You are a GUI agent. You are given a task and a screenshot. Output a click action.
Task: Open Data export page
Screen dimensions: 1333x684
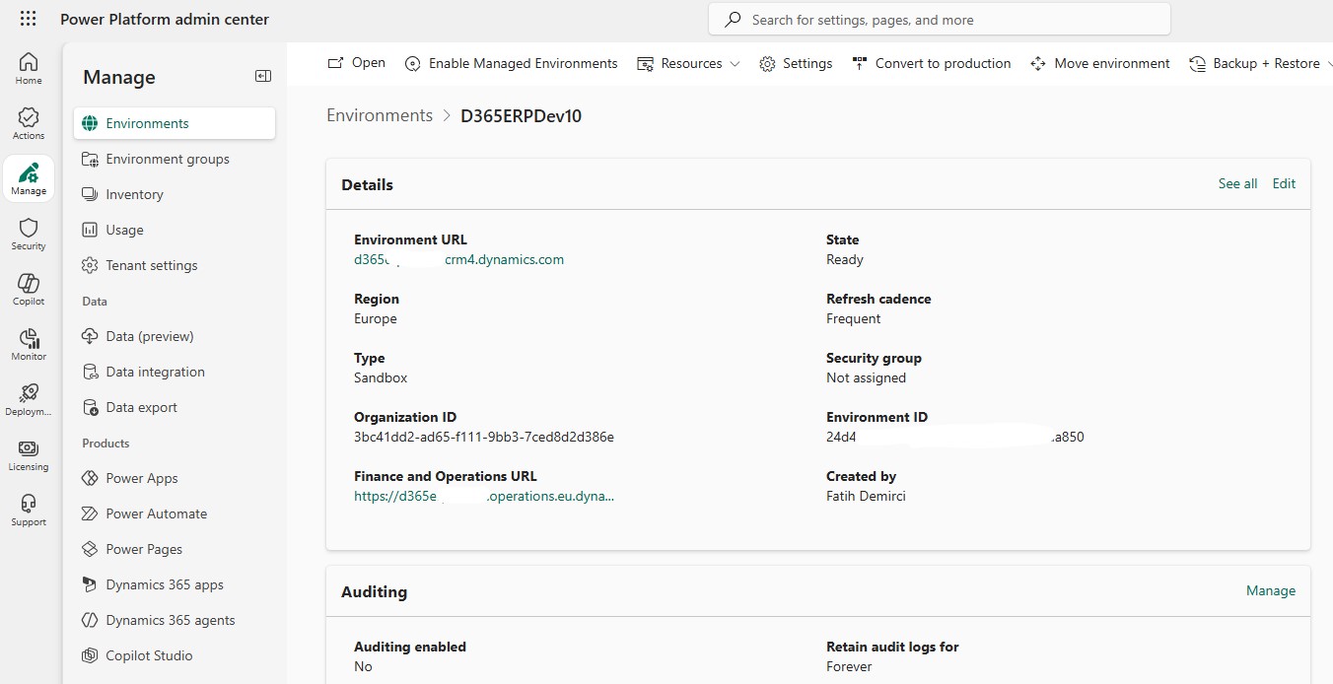(175, 407)
